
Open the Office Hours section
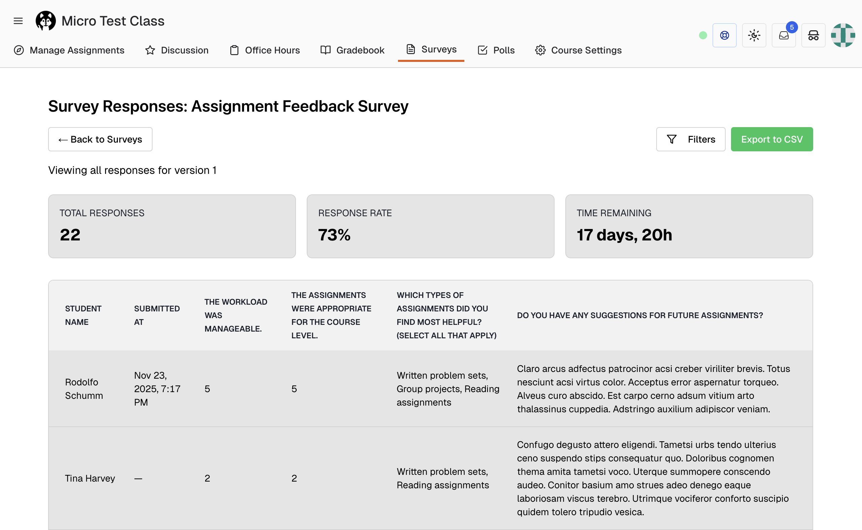pyautogui.click(x=265, y=50)
